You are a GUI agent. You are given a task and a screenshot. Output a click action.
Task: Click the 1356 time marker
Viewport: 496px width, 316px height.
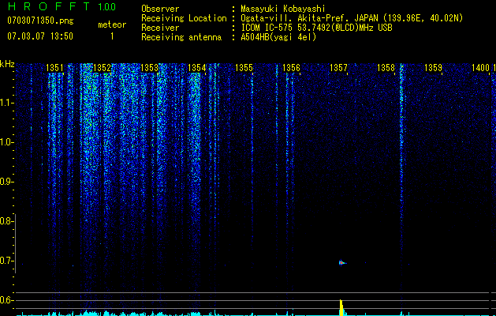(x=291, y=68)
